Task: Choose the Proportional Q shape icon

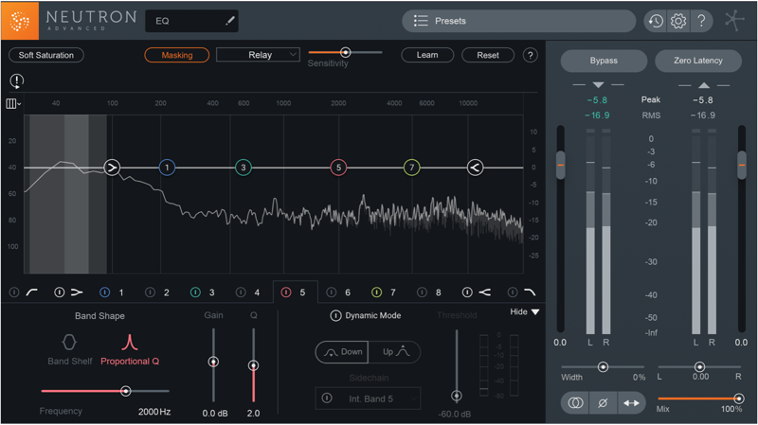Action: [130, 343]
